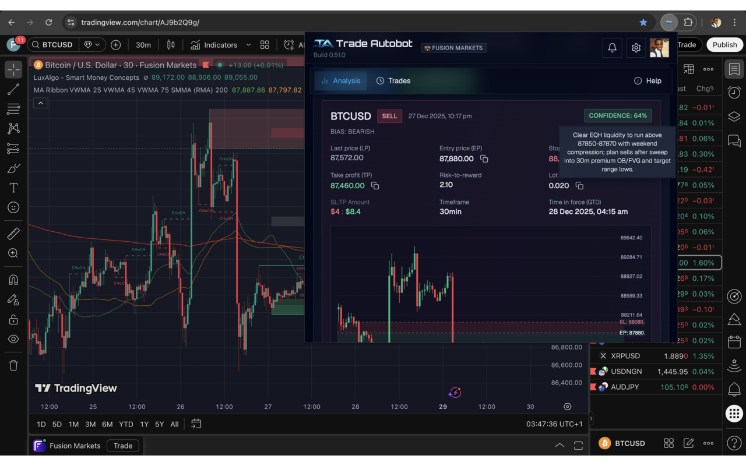Set chart range to 1D
The height and width of the screenshot is (466, 746).
[41, 424]
